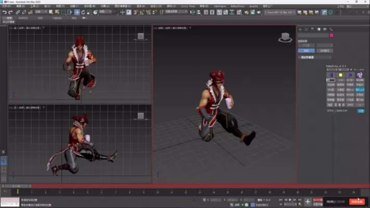Toggle the Ribbon display button
Screen dimensions: 370x208
[x=219, y=13]
